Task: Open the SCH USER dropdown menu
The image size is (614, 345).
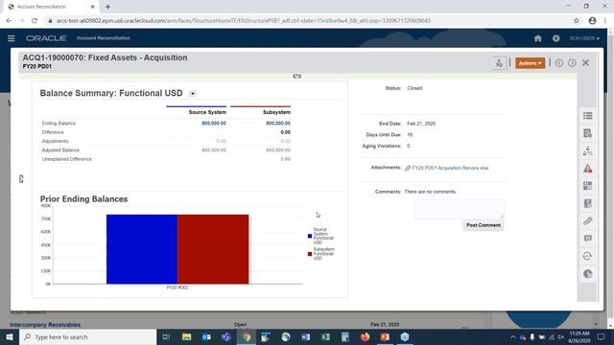Action: point(584,38)
